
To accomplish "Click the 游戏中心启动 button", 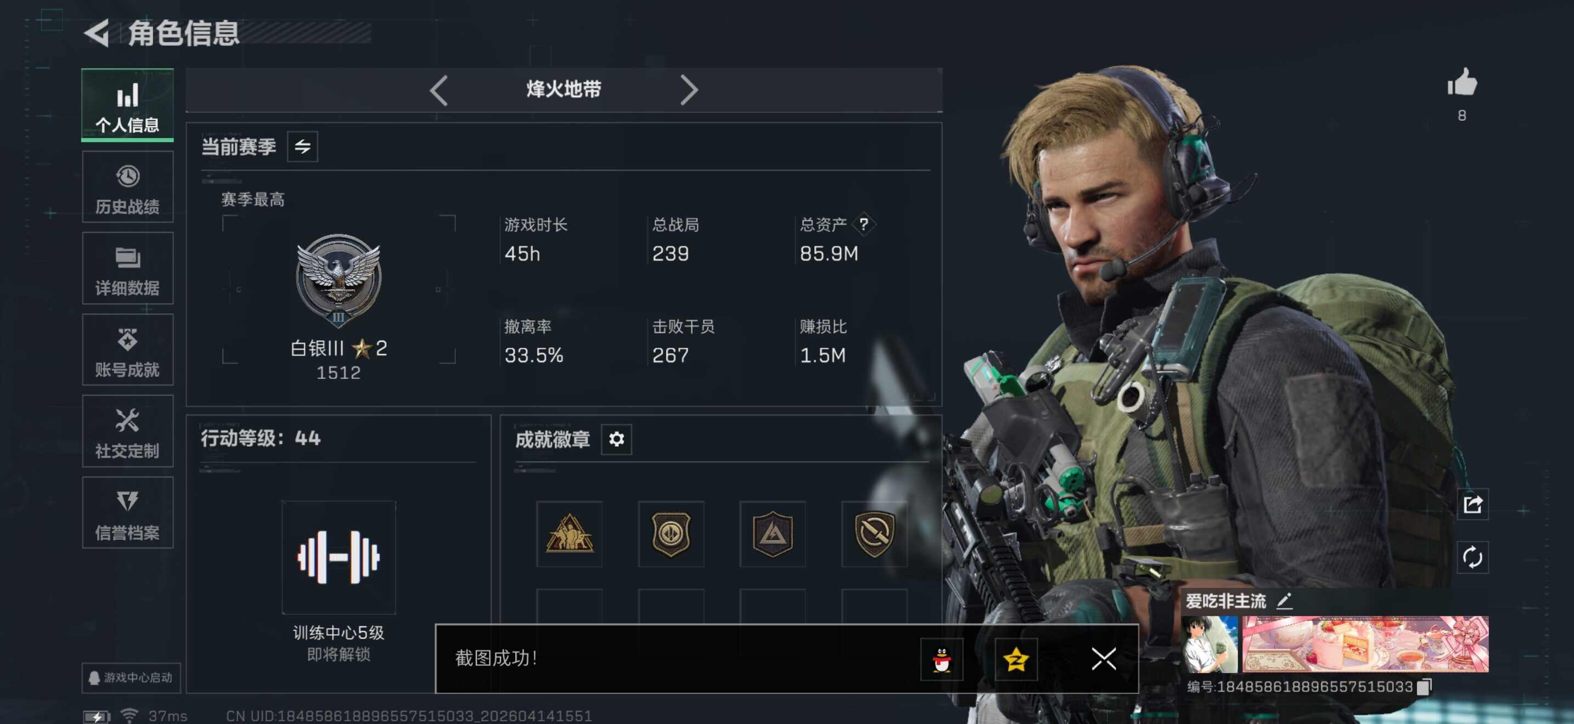I will 131,677.
